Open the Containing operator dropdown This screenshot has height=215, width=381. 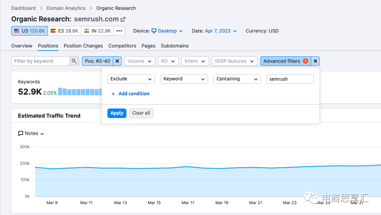click(237, 79)
